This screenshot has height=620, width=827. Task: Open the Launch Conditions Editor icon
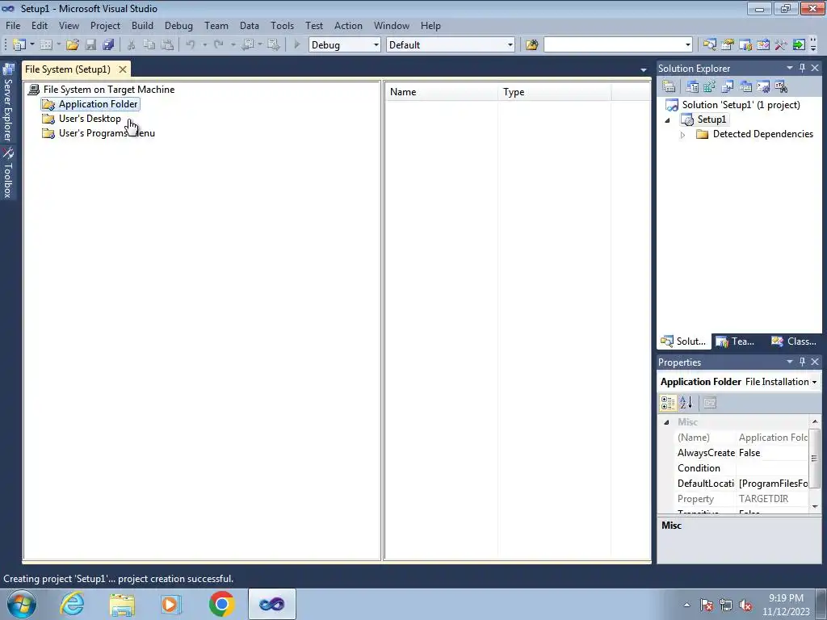[x=781, y=86]
